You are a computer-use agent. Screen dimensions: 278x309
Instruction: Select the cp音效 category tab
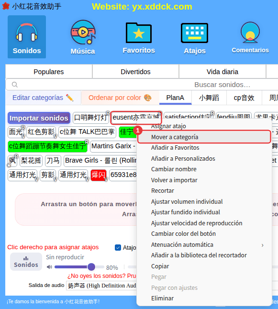(244, 98)
